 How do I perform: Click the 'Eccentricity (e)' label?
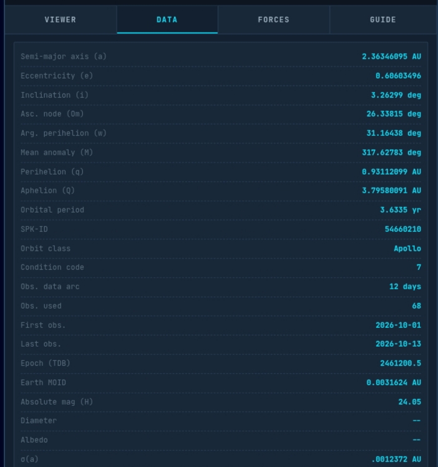tap(57, 76)
